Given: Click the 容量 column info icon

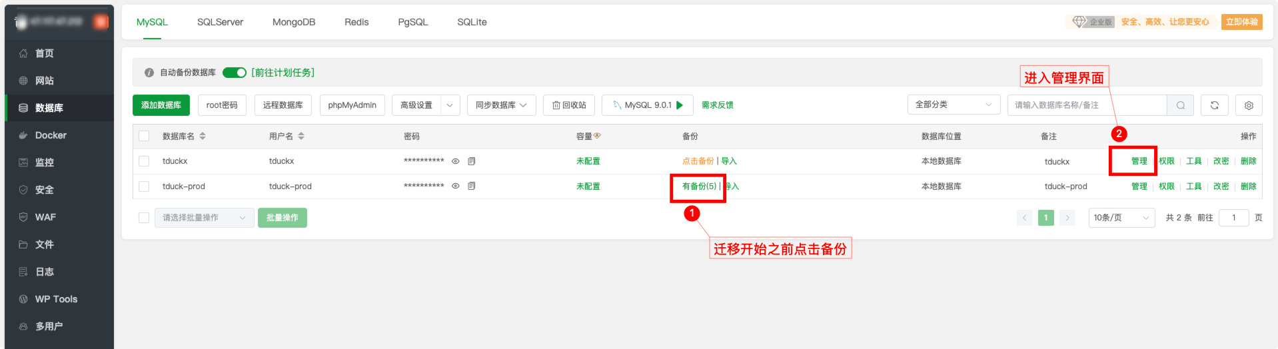Looking at the screenshot, I should point(598,136).
